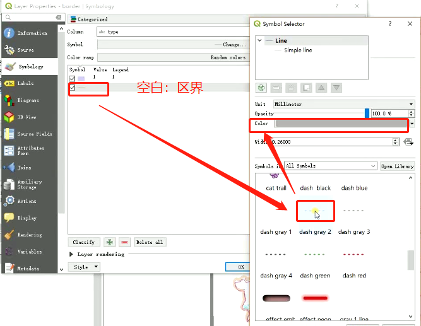Click Symbol Selector help question mark
421x326 pixels.
[390, 24]
